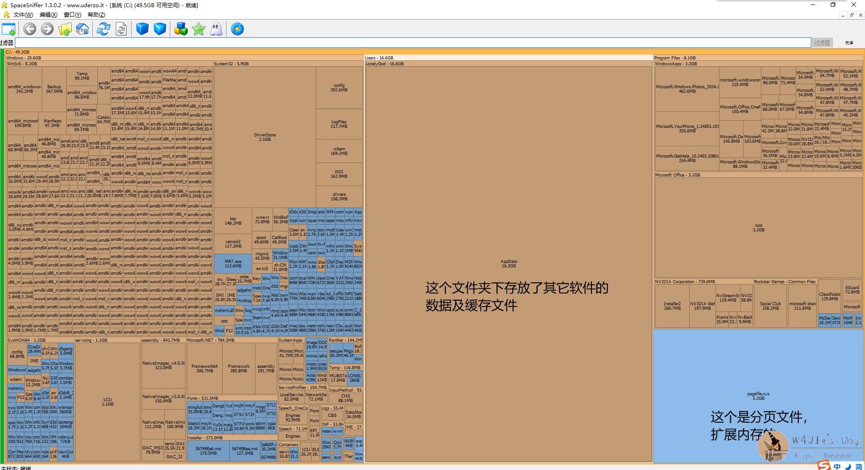The image size is (865, 470).
Task: Toggle show free space green star icon
Action: coord(199,29)
